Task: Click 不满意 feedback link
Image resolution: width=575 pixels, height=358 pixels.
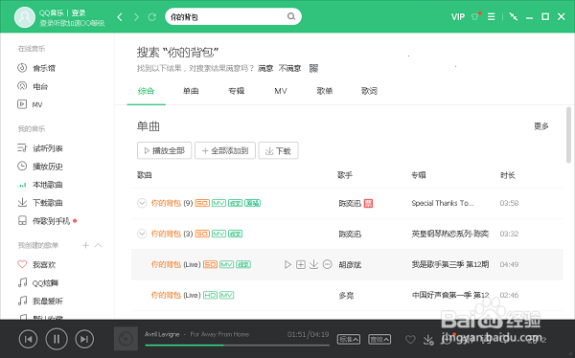Action: [289, 68]
